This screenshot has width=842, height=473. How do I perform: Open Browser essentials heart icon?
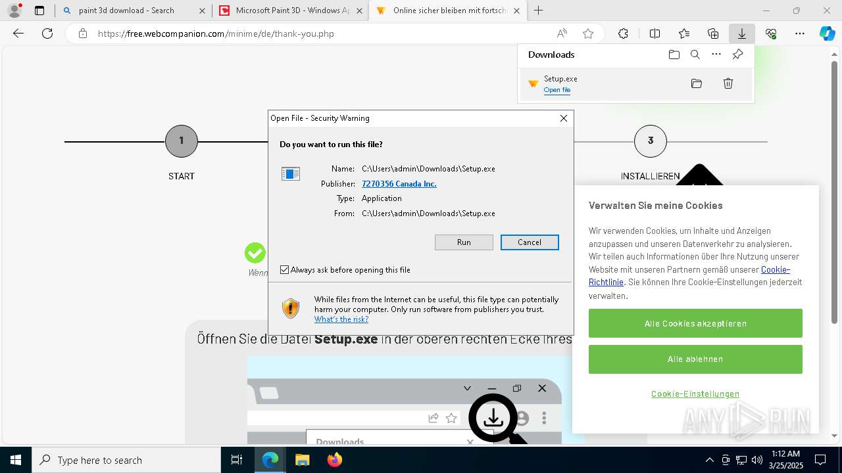(771, 34)
